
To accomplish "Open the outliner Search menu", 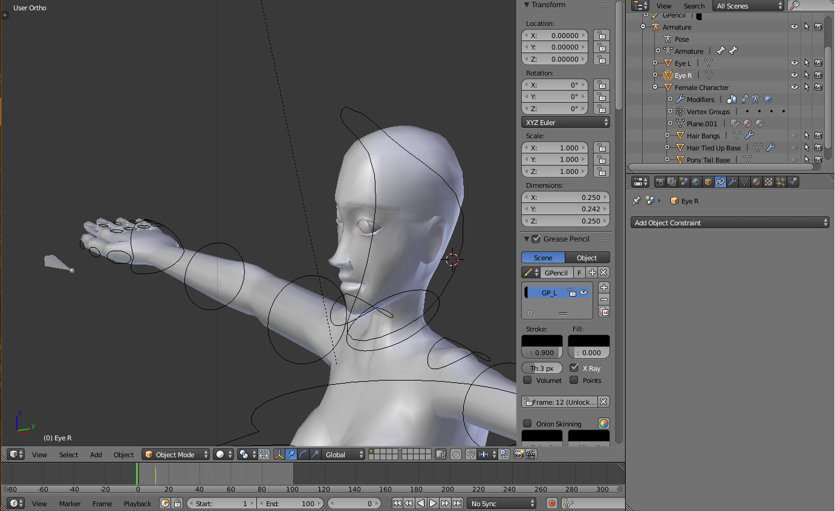I will [694, 5].
